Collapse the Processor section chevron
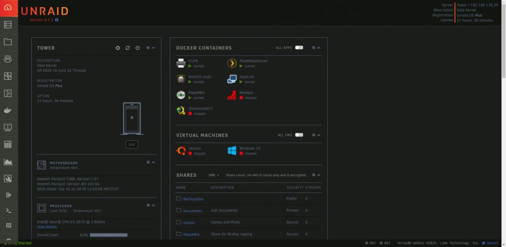506x247 pixels. point(153,205)
